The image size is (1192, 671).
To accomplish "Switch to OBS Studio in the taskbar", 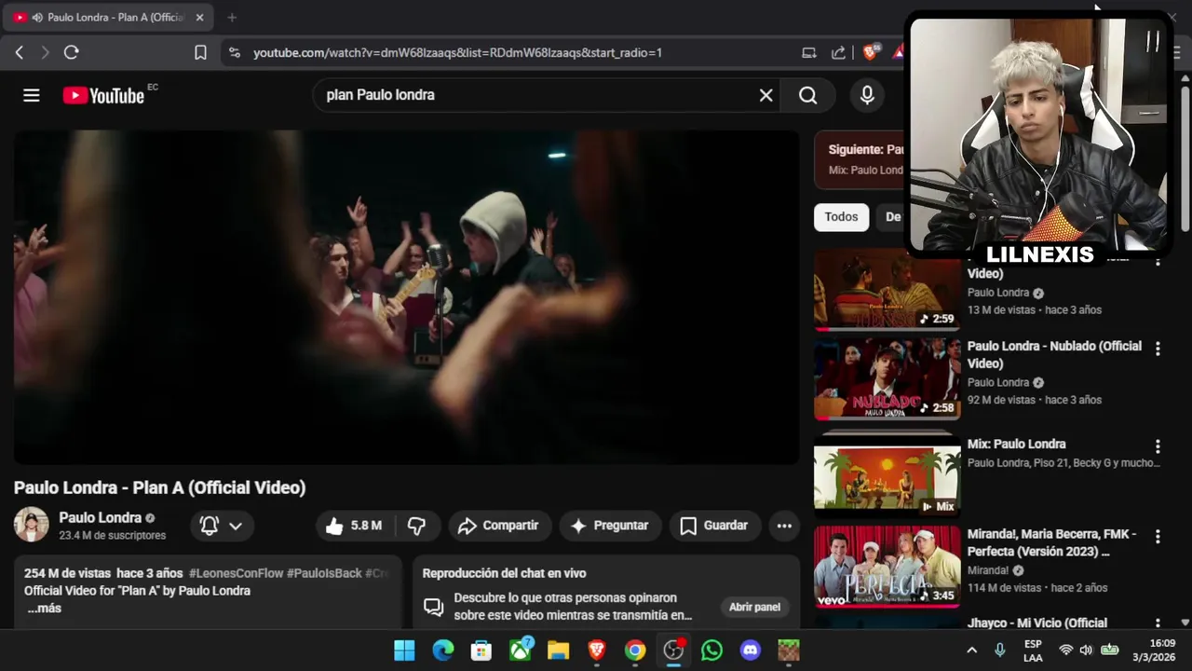I will 673,650.
